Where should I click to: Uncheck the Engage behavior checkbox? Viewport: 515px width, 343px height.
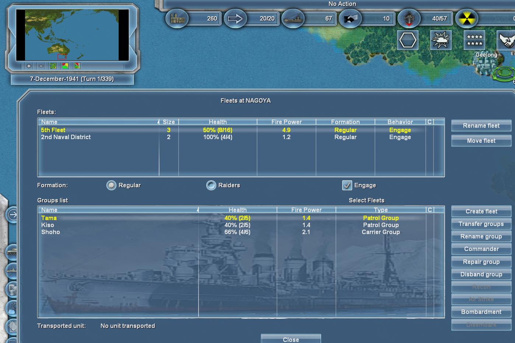click(x=347, y=185)
